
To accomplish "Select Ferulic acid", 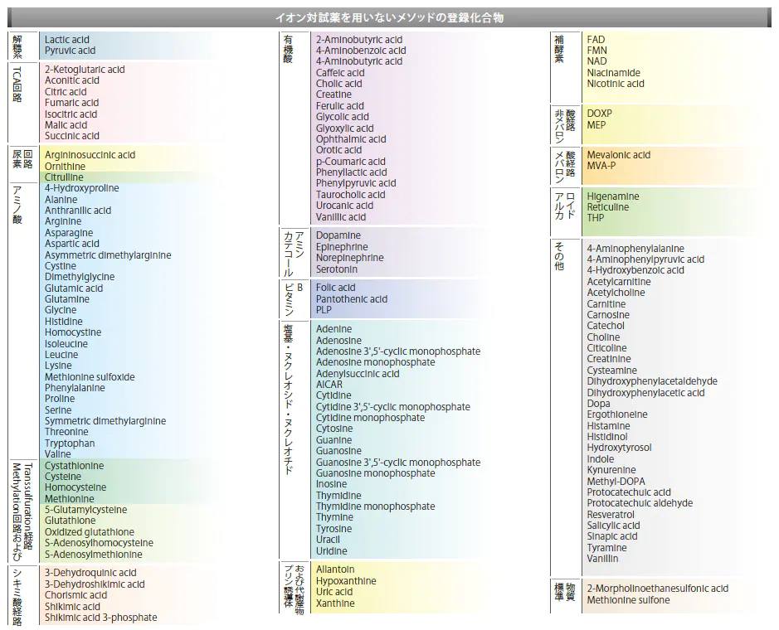I will pos(340,106).
